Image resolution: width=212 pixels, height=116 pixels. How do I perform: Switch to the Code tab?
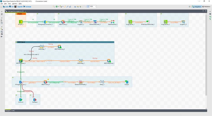click(x=13, y=111)
